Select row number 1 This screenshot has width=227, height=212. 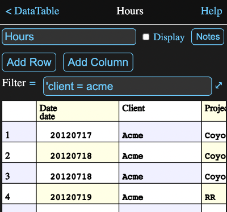[19, 132]
